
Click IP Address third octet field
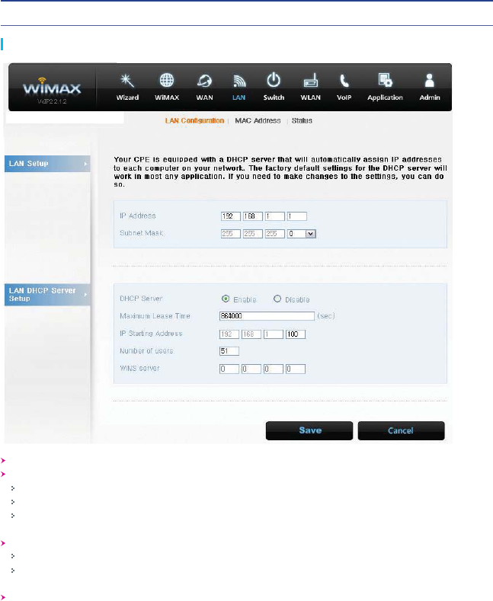[275, 216]
